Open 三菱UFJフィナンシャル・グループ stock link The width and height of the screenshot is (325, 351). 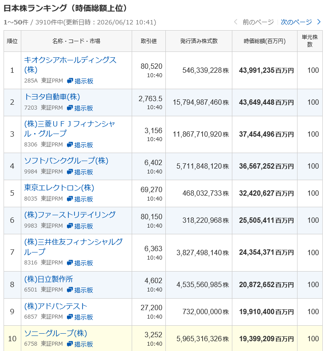(x=70, y=129)
